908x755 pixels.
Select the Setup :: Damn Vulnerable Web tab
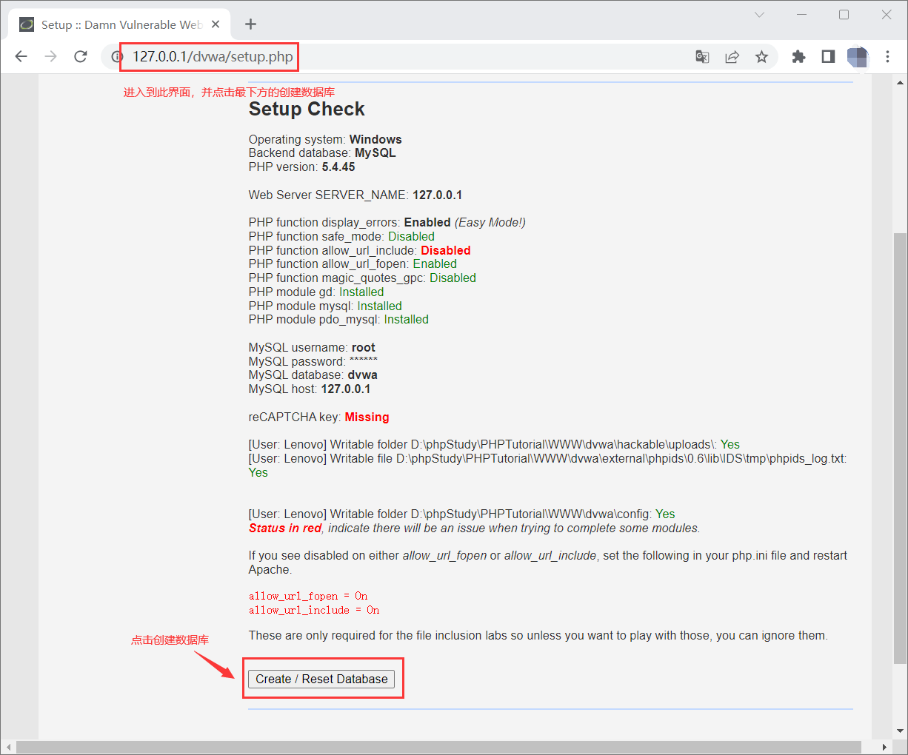point(119,24)
